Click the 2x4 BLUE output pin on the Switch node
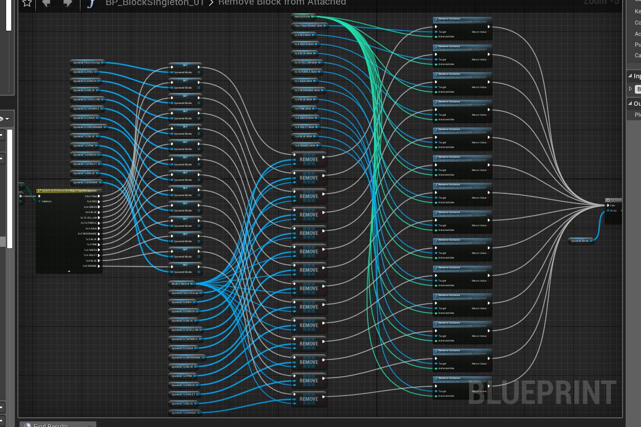The image size is (641, 427). tap(99, 212)
